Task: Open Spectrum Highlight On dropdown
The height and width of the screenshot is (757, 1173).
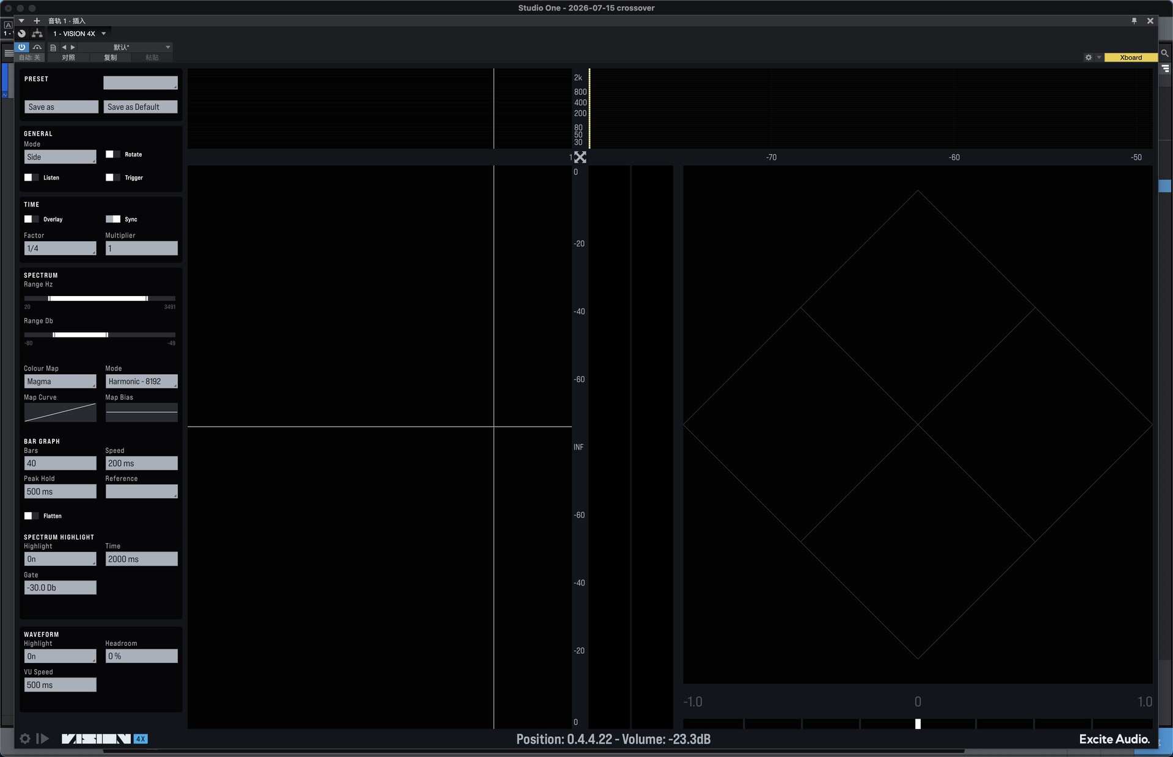Action: (x=60, y=559)
